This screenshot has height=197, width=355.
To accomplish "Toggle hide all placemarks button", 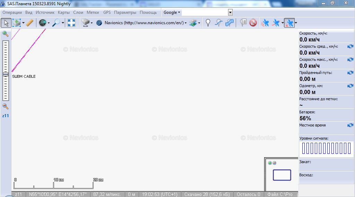I will tap(253, 23).
